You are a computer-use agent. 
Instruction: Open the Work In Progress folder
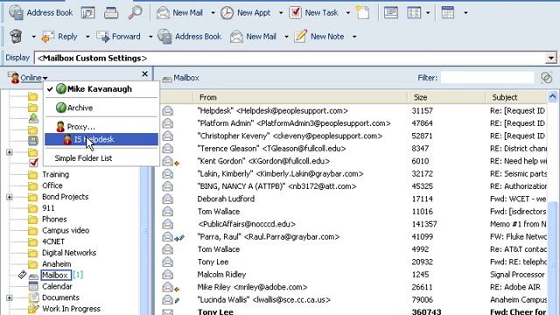pyautogui.click(x=71, y=309)
